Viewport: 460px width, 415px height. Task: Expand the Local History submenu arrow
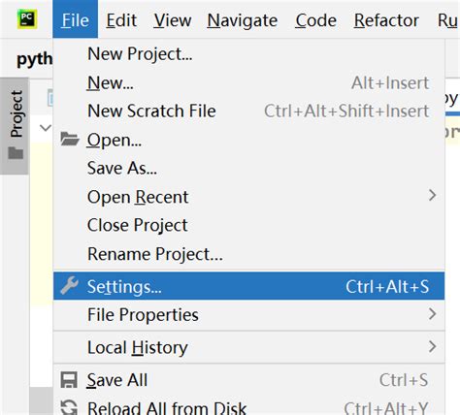432,346
